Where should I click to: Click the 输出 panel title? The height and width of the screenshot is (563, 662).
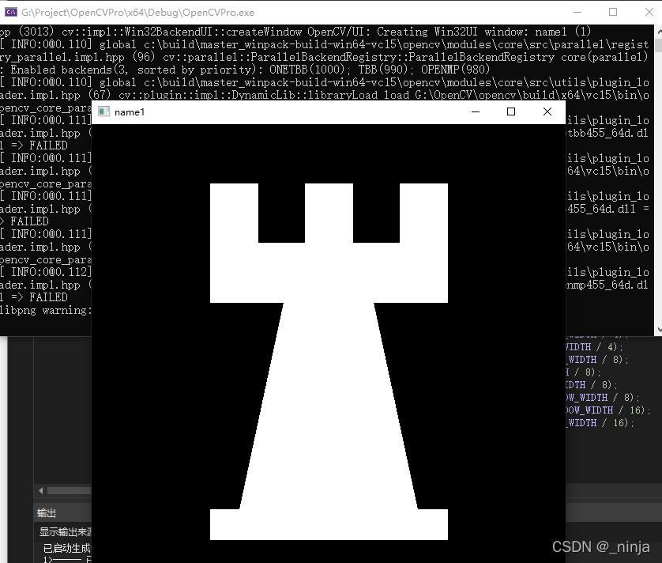coord(47,513)
